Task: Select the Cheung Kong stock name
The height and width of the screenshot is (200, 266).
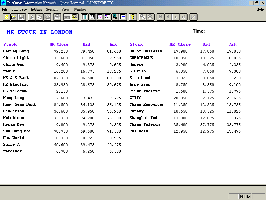Action: click(x=16, y=51)
